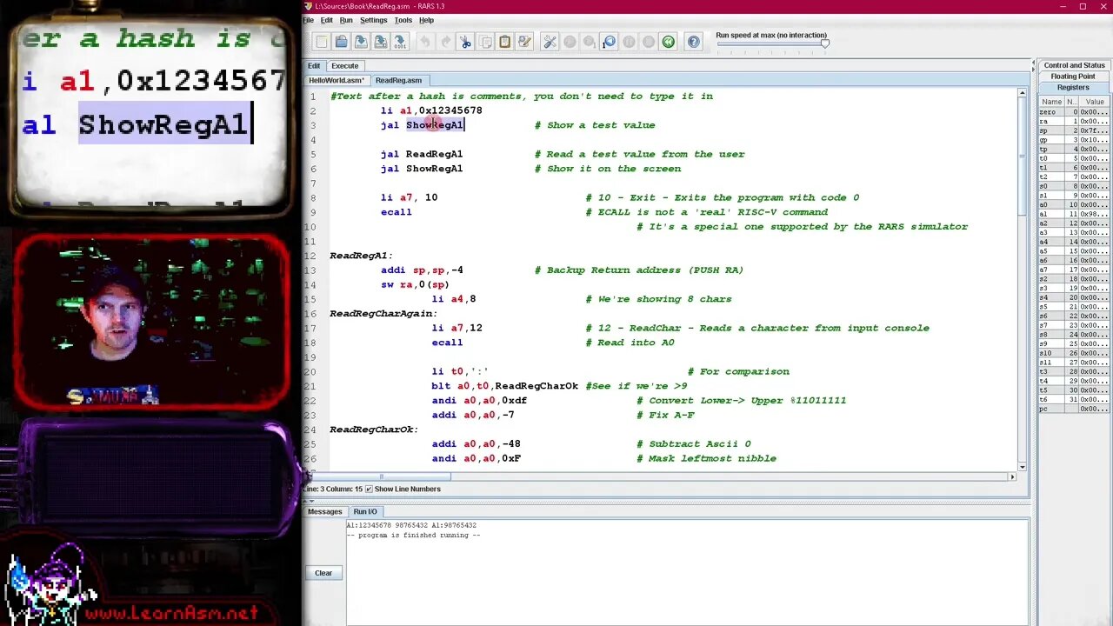Switch to the HelloWorld.asm file tab
The width and height of the screenshot is (1113, 626).
[337, 80]
